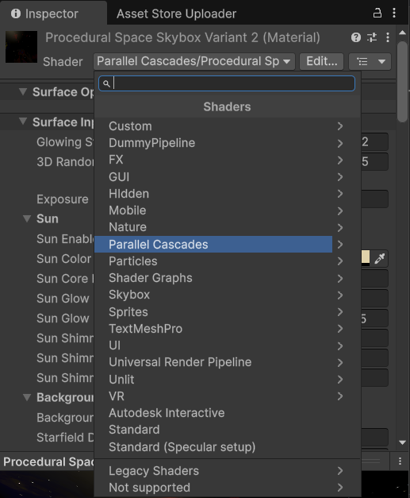Image resolution: width=410 pixels, height=498 pixels.
Task: Collapse the Background foldout triangle
Action: pyautogui.click(x=27, y=397)
